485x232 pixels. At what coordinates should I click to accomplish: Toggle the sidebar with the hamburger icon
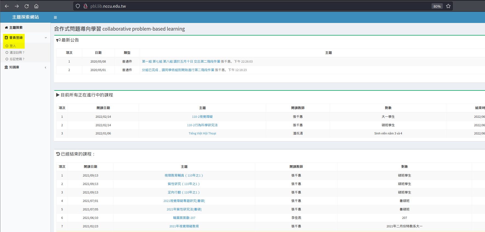pyautogui.click(x=55, y=17)
